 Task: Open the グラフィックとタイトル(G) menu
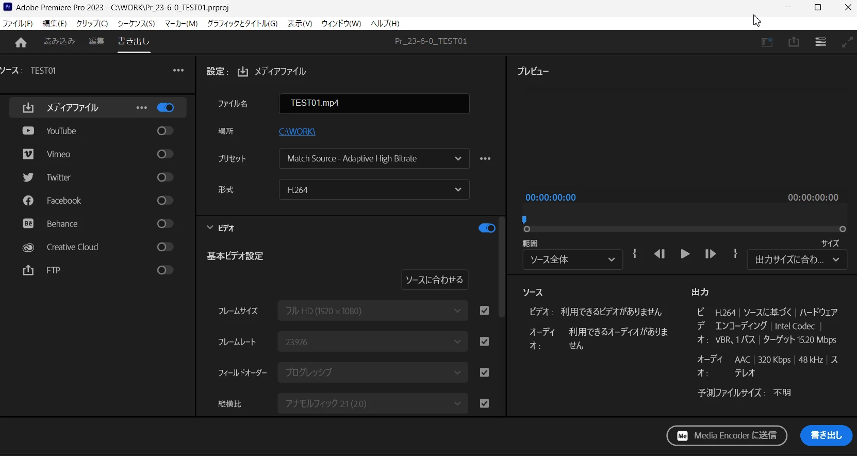click(x=242, y=24)
